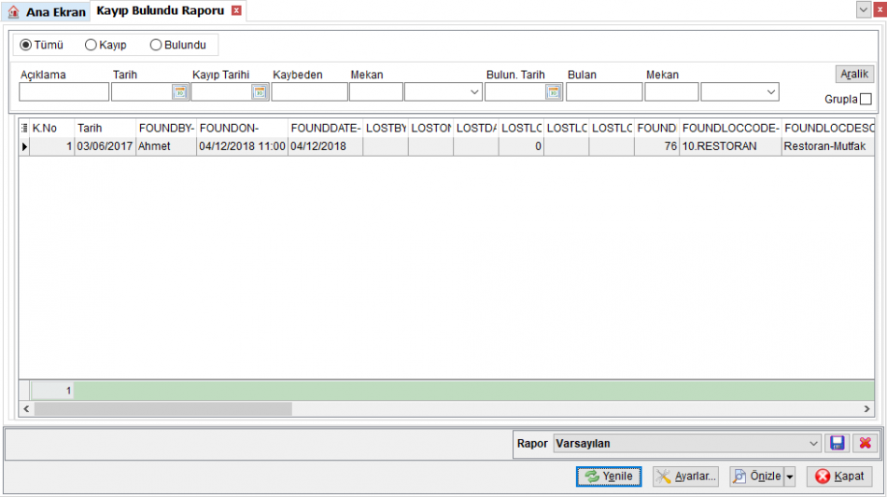Open the Önizle dropdown arrow
This screenshot has width=887, height=497.
click(790, 476)
